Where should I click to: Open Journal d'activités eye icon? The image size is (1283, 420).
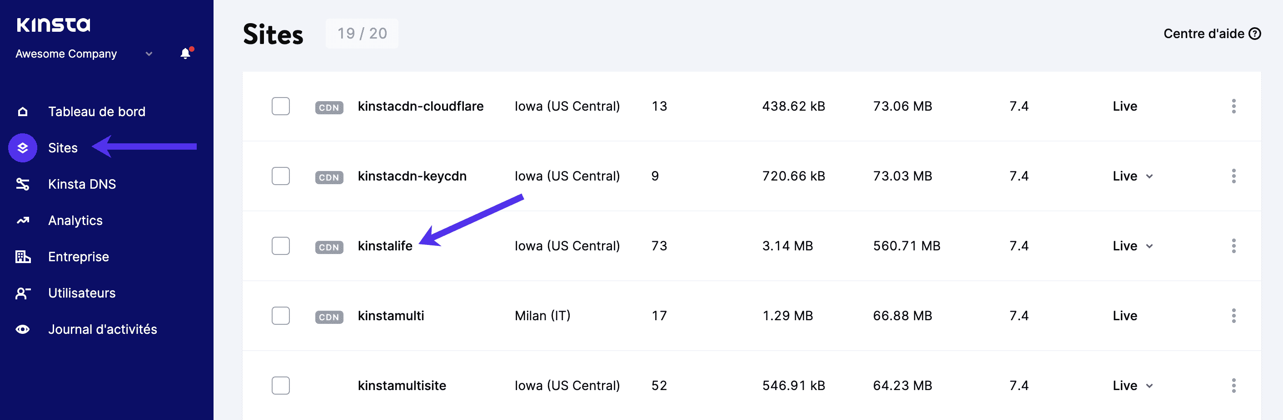pyautogui.click(x=23, y=329)
